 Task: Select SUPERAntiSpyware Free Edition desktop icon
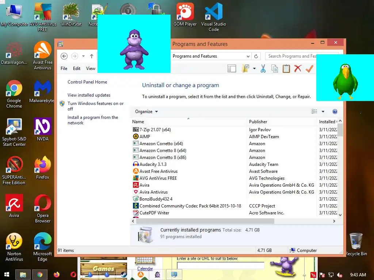point(14,171)
